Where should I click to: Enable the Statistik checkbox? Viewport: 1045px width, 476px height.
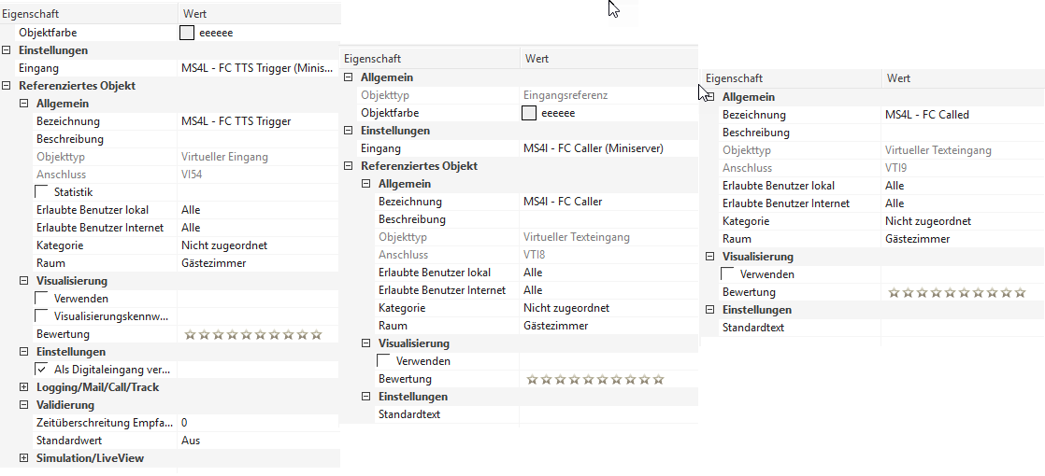(42, 192)
